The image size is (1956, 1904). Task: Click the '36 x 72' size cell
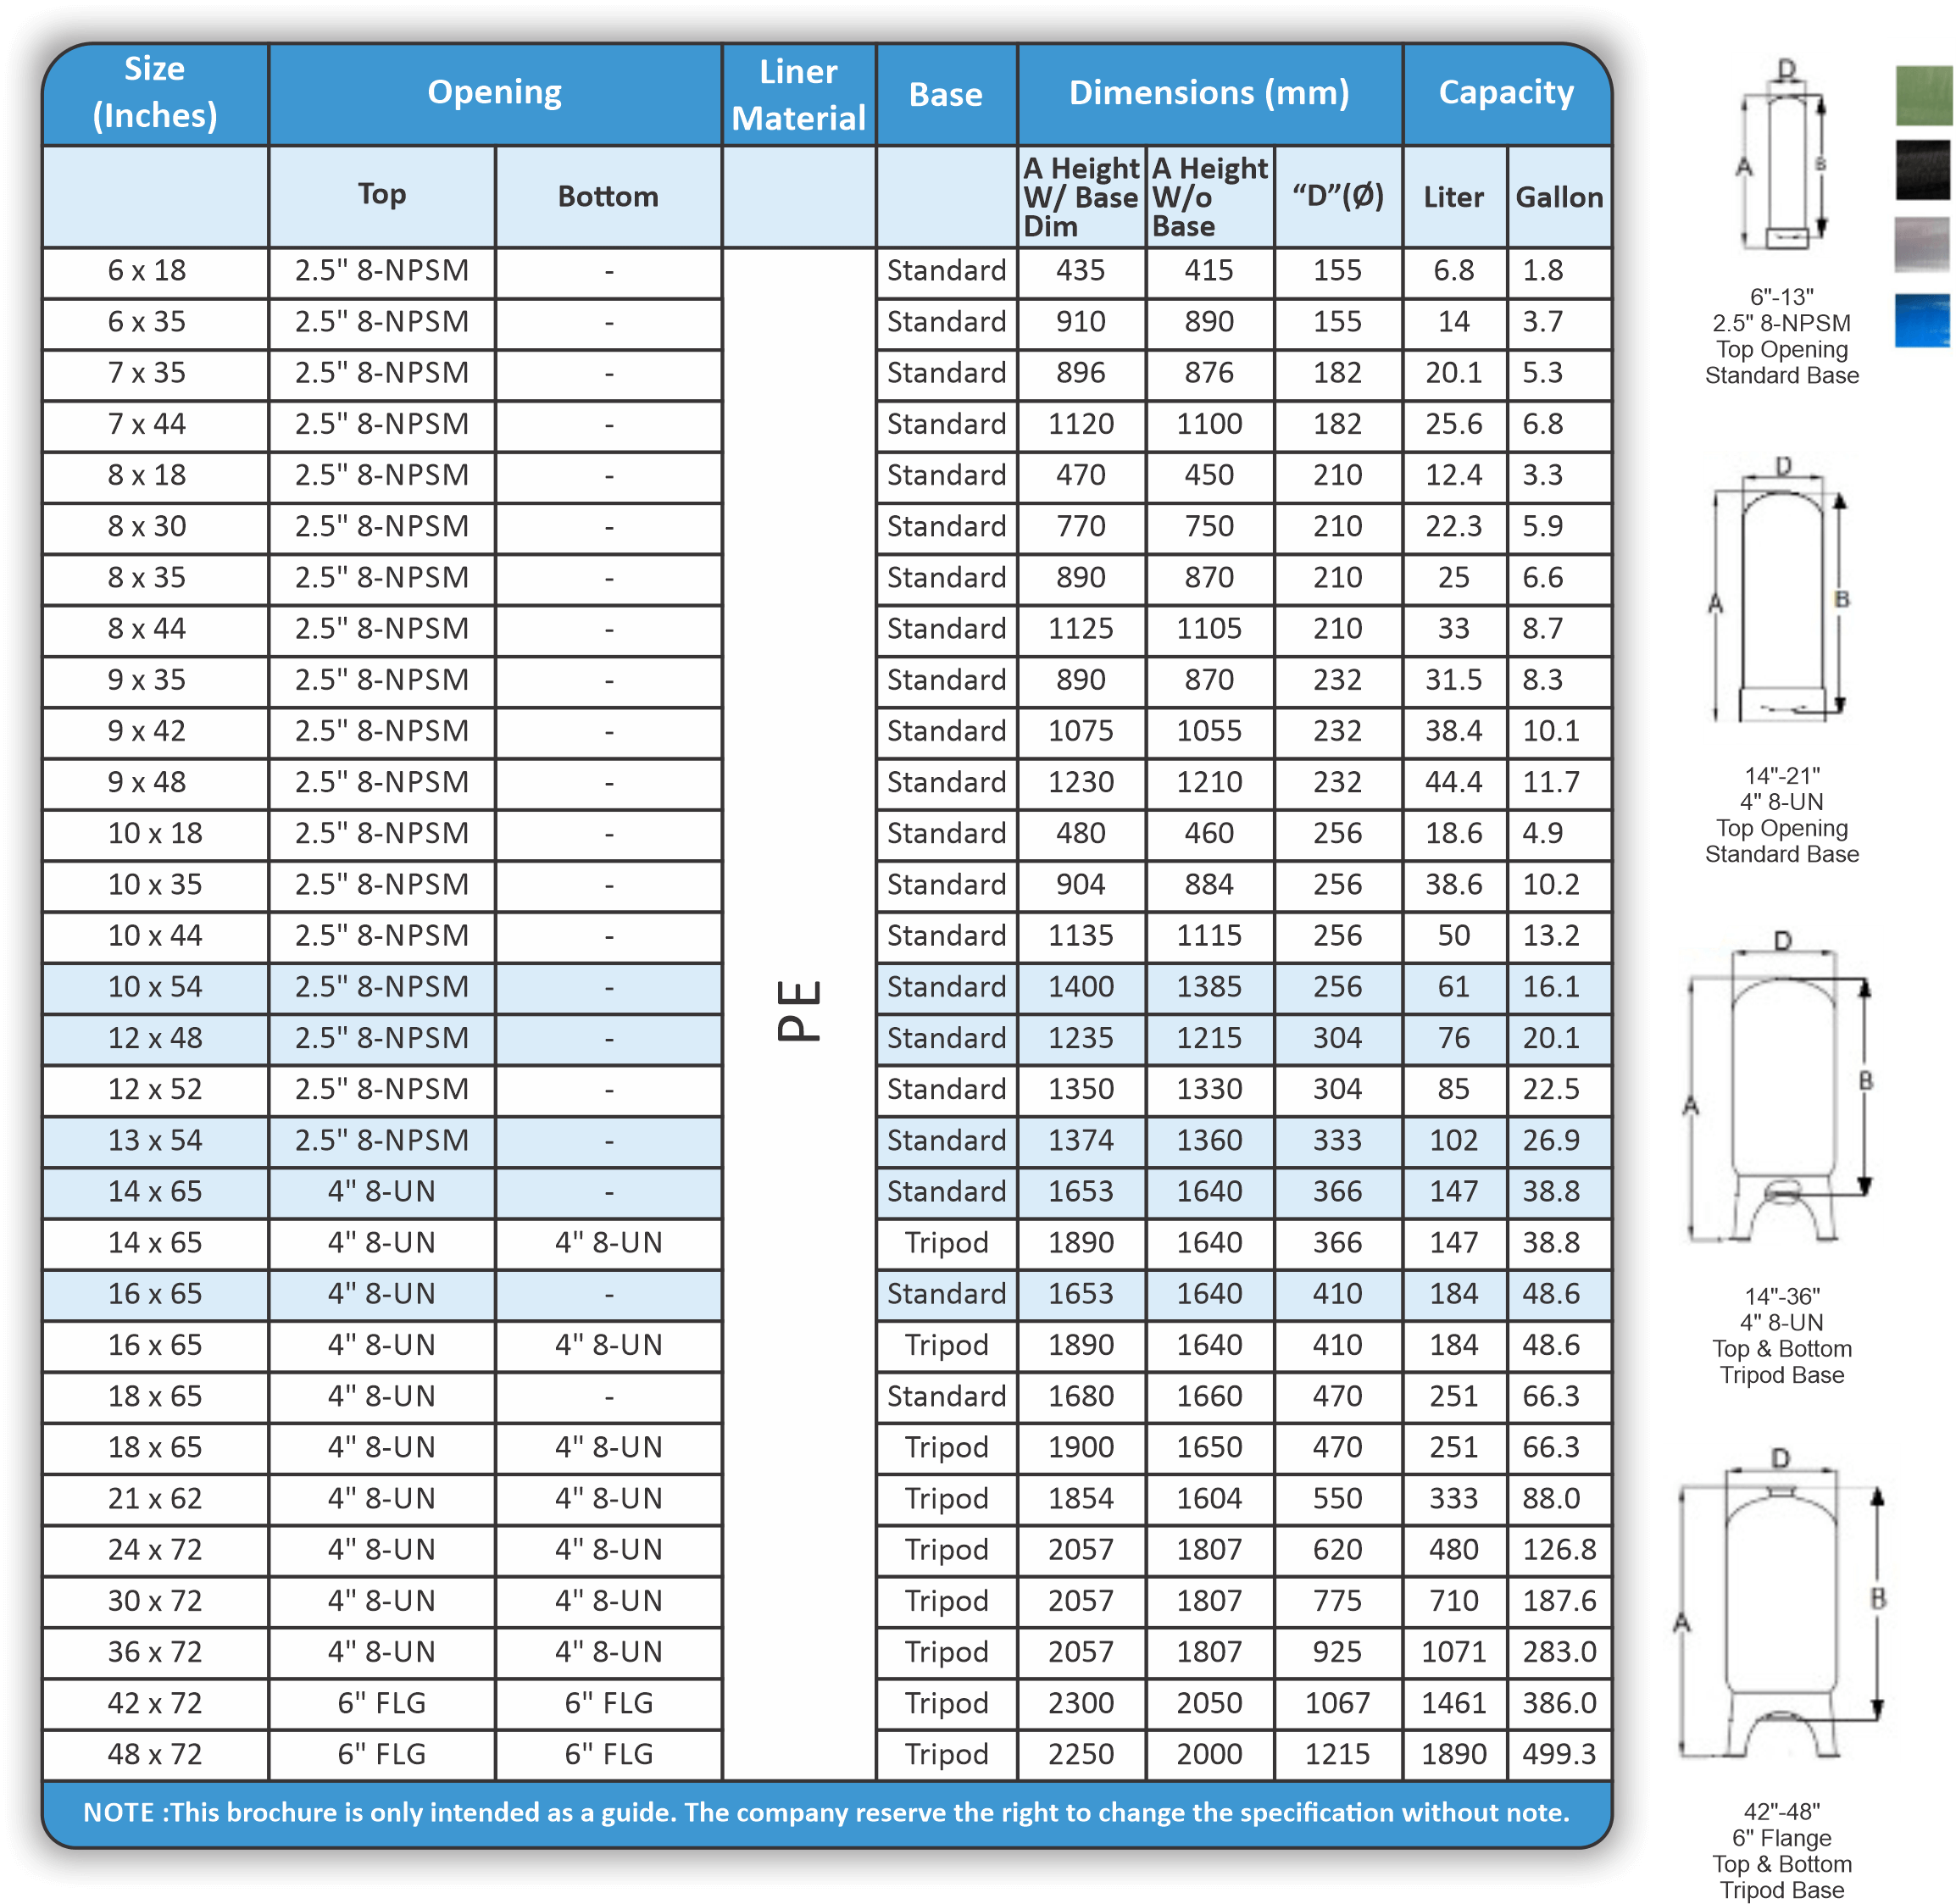click(155, 1653)
